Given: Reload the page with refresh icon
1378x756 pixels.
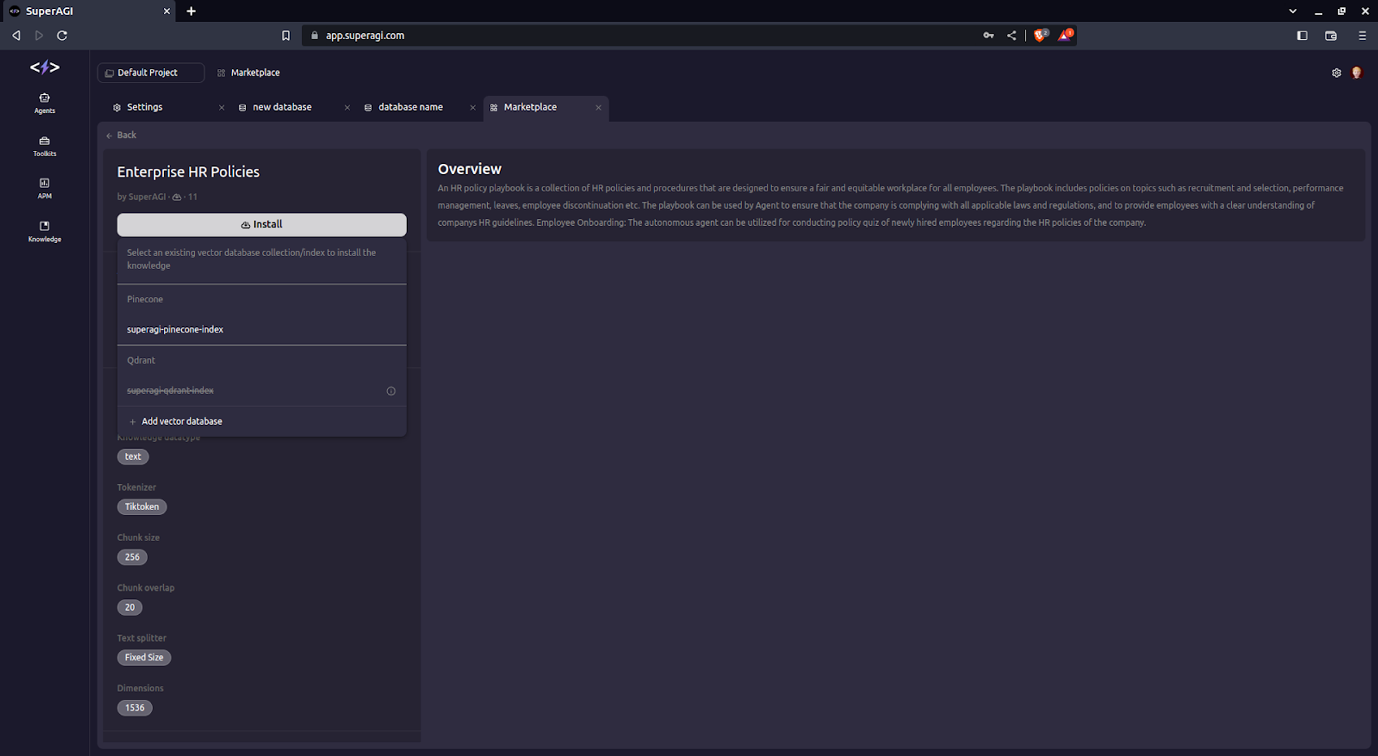Looking at the screenshot, I should (x=62, y=36).
